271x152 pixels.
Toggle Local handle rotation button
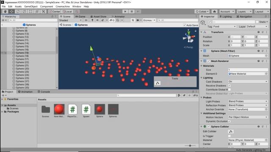tap(67, 11)
